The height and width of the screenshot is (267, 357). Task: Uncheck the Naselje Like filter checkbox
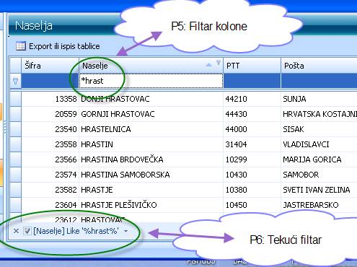coord(27,231)
